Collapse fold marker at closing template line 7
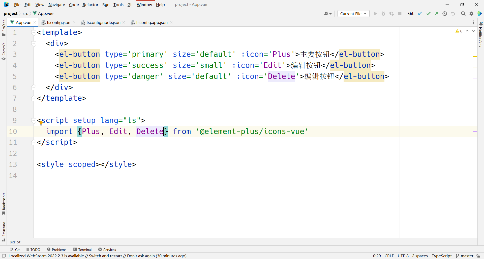484x259 pixels. tap(33, 98)
